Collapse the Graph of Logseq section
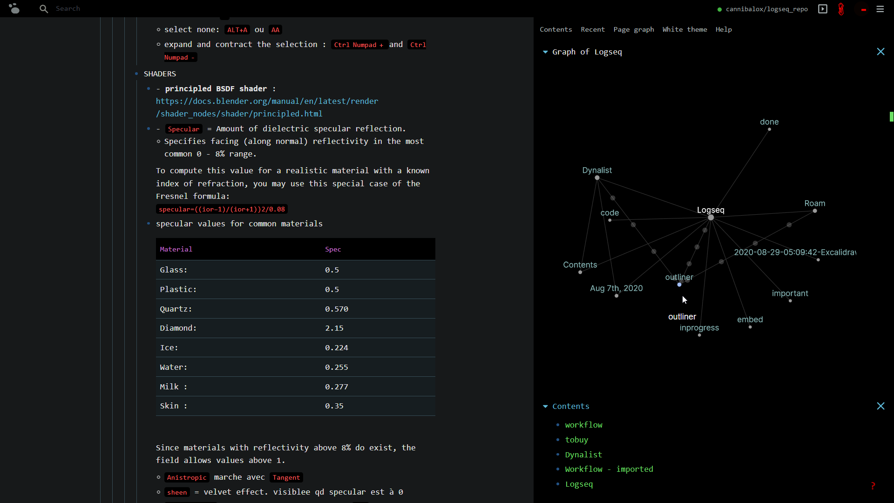894x503 pixels. point(545,52)
